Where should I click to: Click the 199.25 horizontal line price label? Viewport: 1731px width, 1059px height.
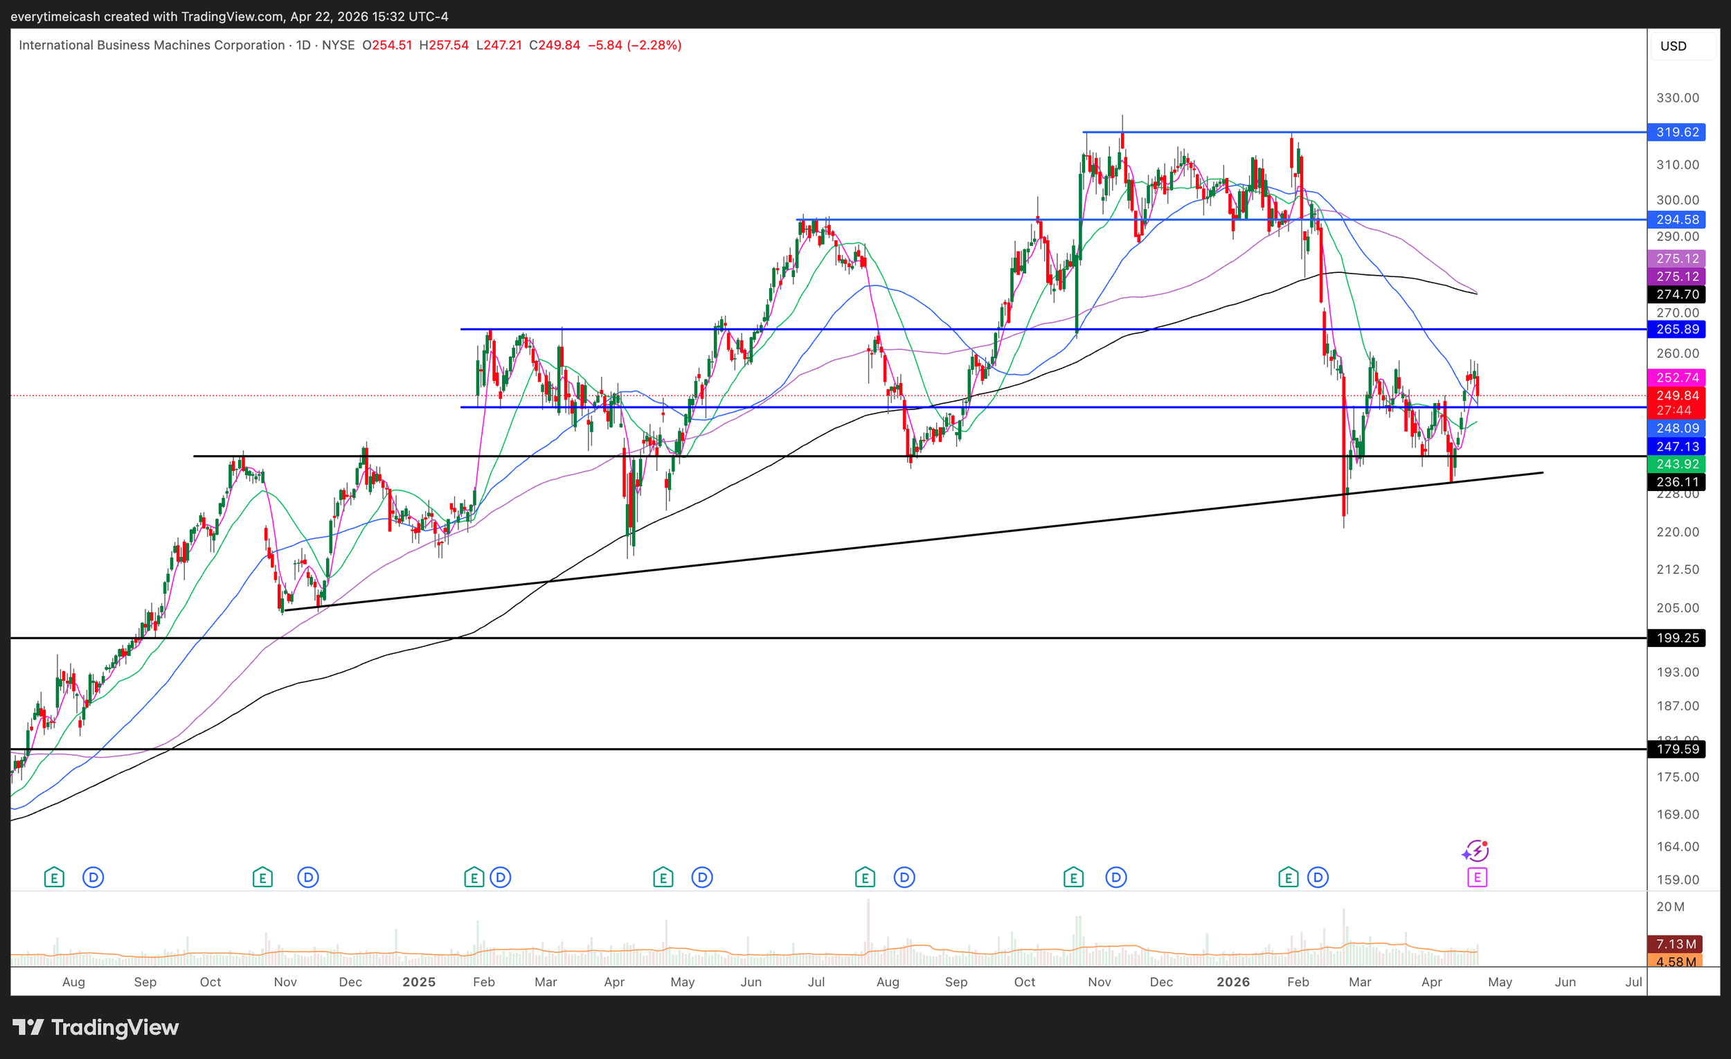pos(1676,638)
